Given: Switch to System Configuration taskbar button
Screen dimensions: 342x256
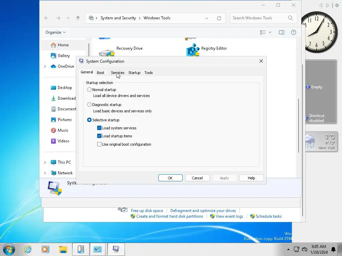Looking at the screenshot, I should click(116, 249).
